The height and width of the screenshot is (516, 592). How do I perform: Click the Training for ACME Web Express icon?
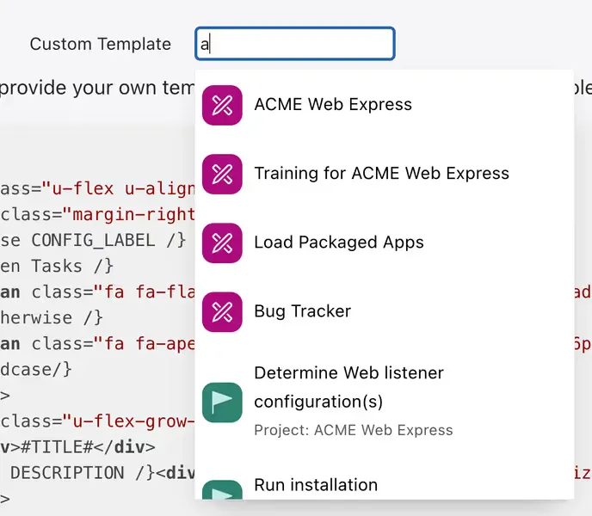[x=222, y=174]
